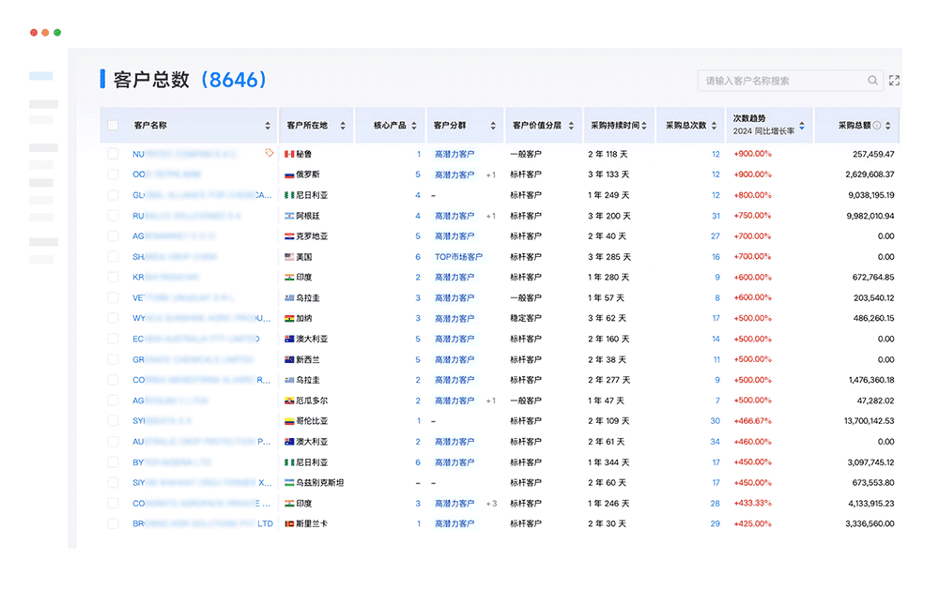Click the tag icon on first customer row

coord(269,153)
